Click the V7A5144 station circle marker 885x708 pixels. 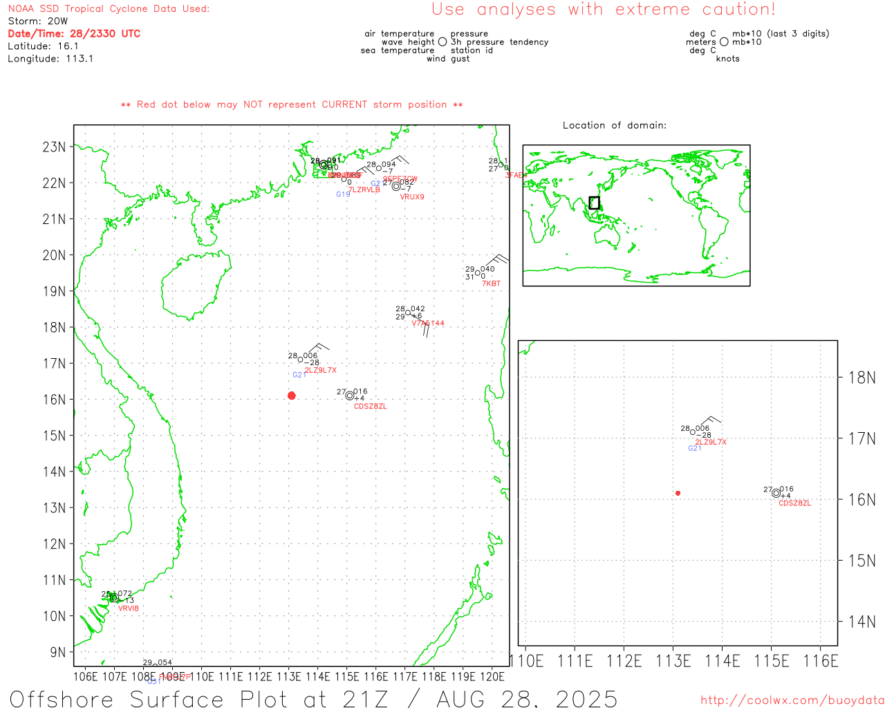[x=408, y=313]
